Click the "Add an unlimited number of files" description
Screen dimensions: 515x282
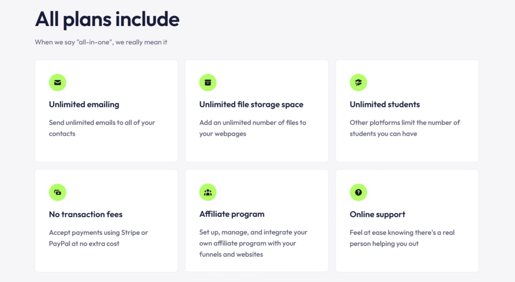pyautogui.click(x=252, y=128)
